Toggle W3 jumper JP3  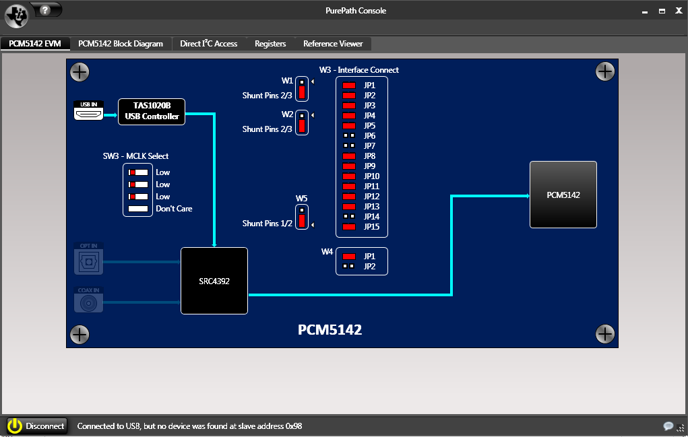(349, 106)
